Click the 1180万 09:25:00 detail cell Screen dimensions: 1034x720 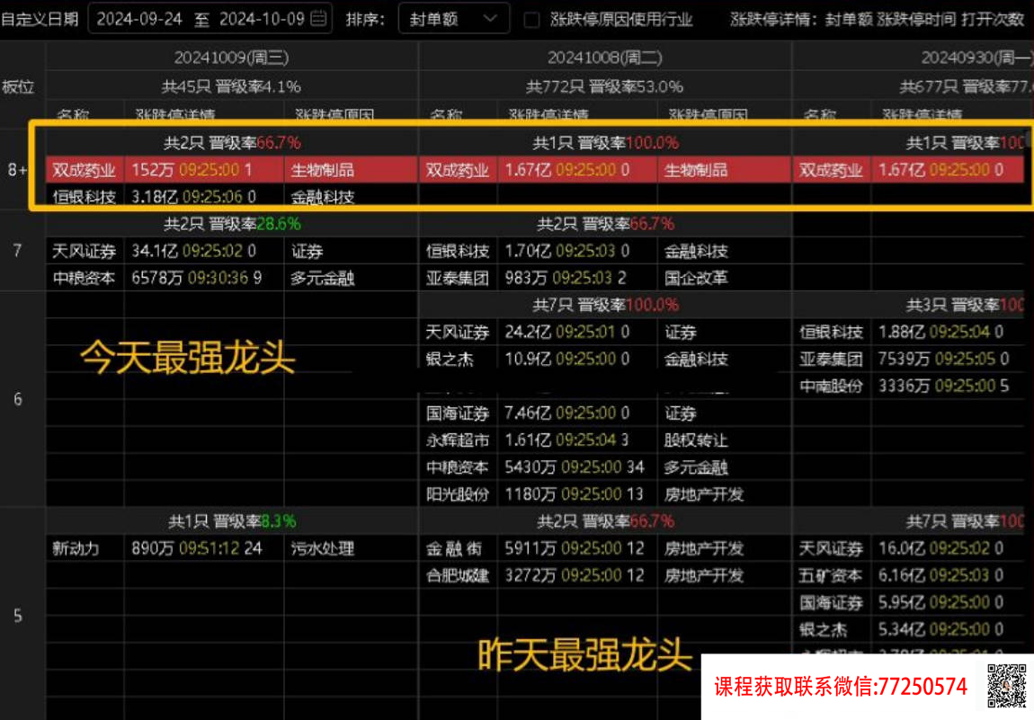[x=577, y=494]
